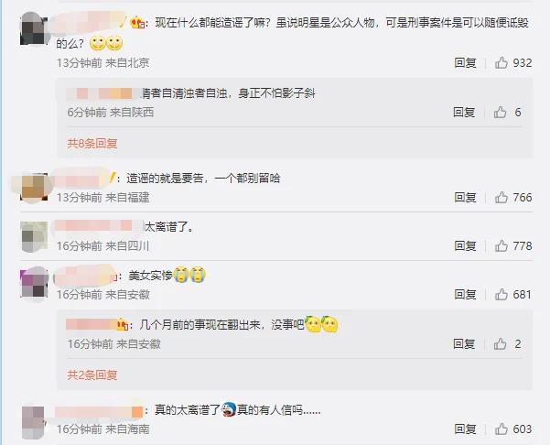Reply to the 美女实惨 comment

click(465, 295)
